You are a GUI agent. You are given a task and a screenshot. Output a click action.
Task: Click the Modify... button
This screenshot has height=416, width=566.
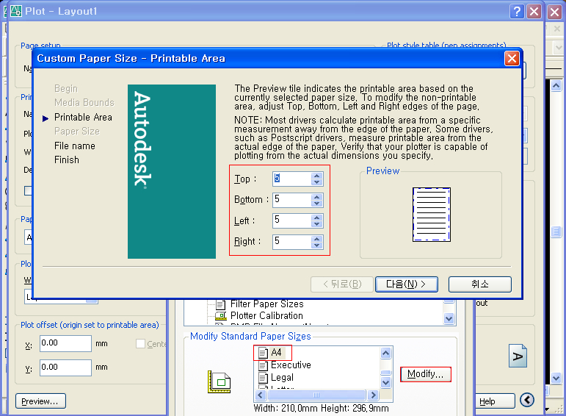(x=426, y=374)
